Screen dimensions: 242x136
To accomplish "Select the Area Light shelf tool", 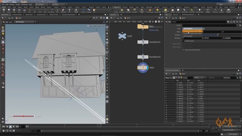I will click(x=135, y=11).
